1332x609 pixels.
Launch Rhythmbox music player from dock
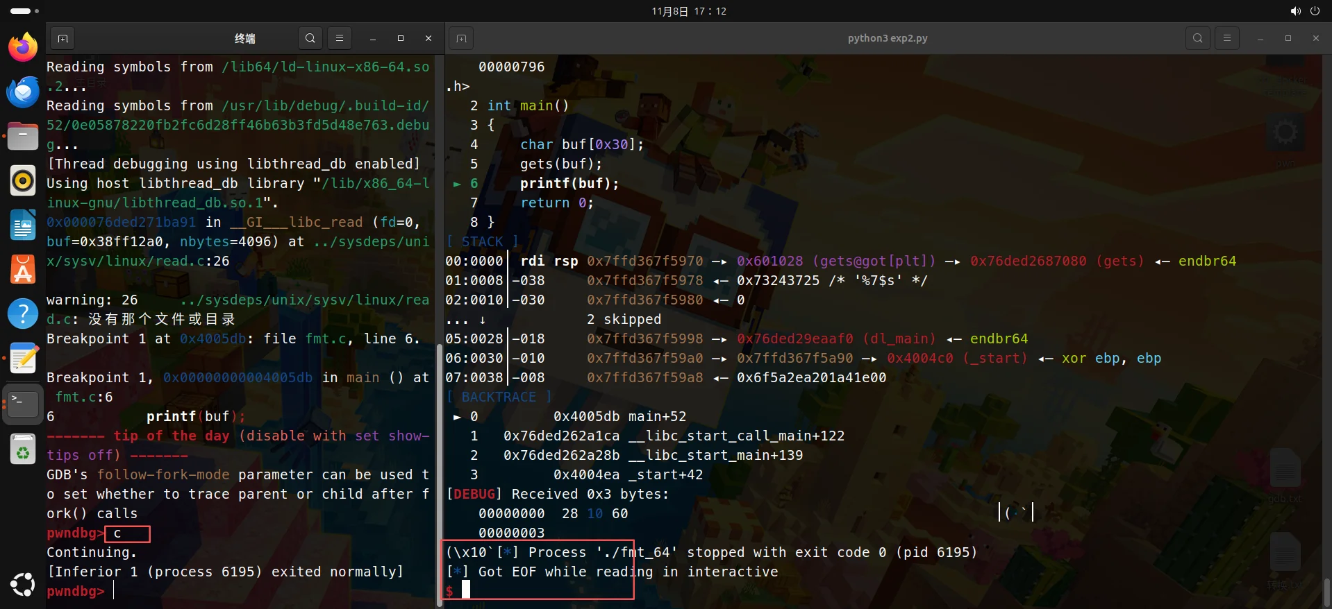tap(23, 180)
